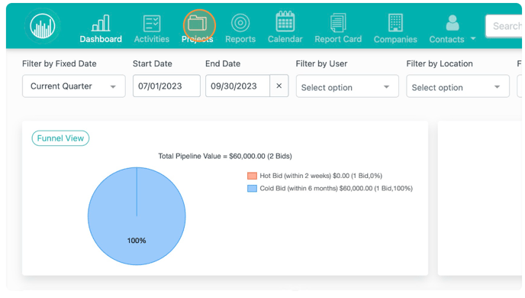
Task: Click the Filter by Fixed Date label
Action: (60, 63)
